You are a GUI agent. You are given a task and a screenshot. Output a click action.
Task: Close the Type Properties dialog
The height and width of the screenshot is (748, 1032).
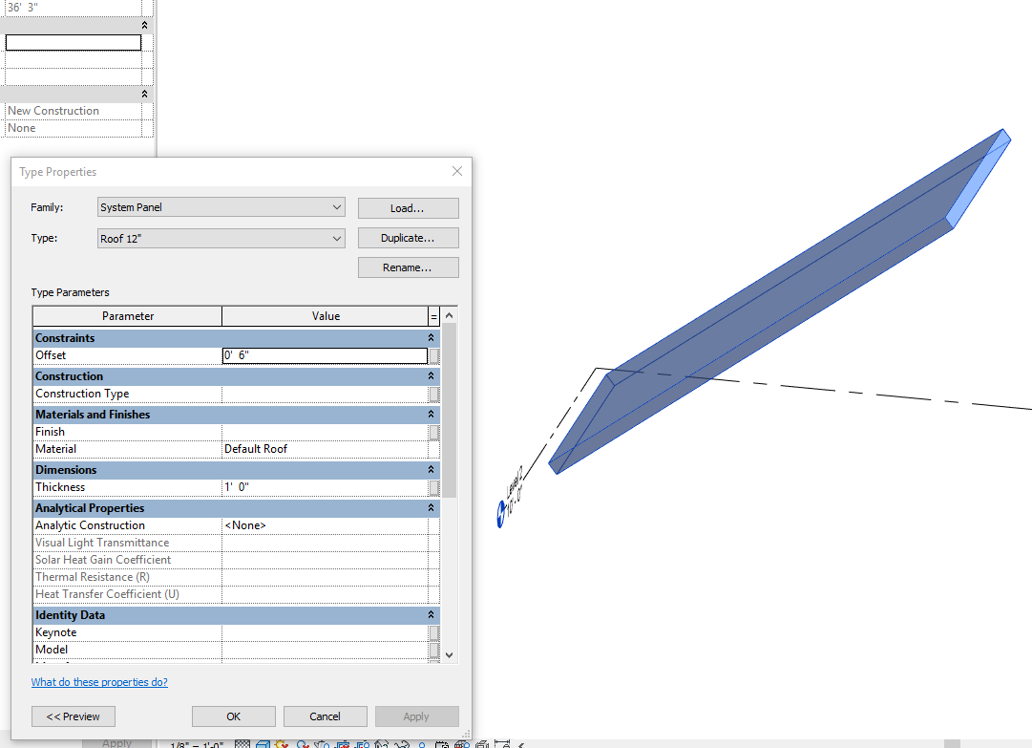point(457,171)
